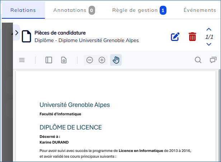Switch to the Événements tab

click(200, 10)
